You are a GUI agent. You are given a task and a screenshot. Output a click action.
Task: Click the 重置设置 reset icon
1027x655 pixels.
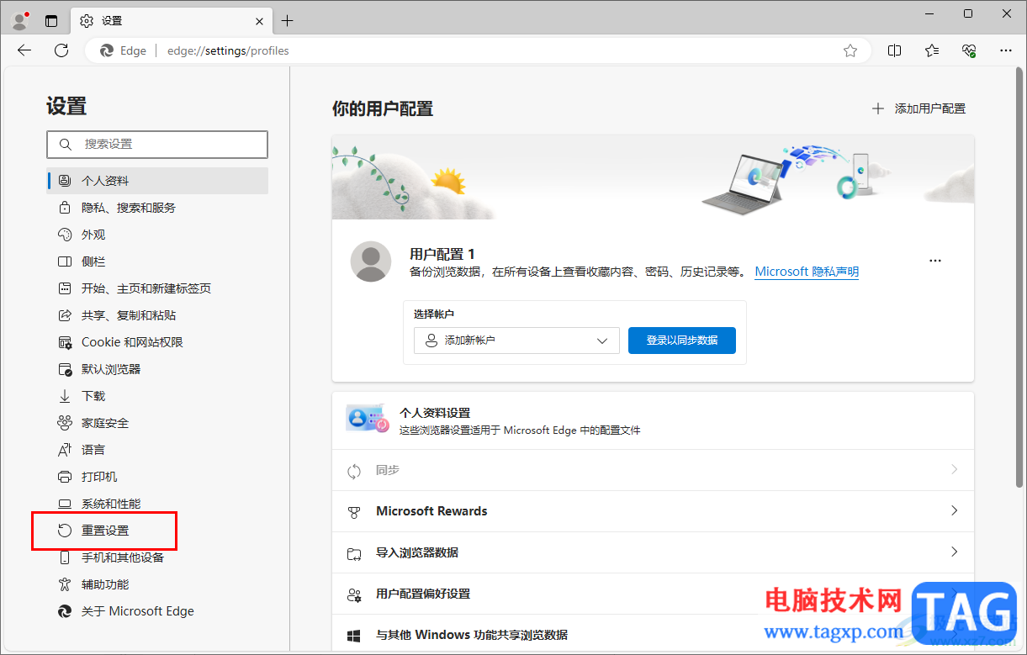click(x=66, y=531)
